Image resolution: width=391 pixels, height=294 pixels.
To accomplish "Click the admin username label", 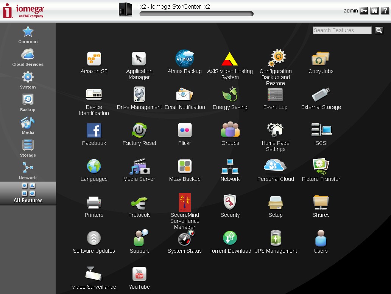I will point(350,11).
